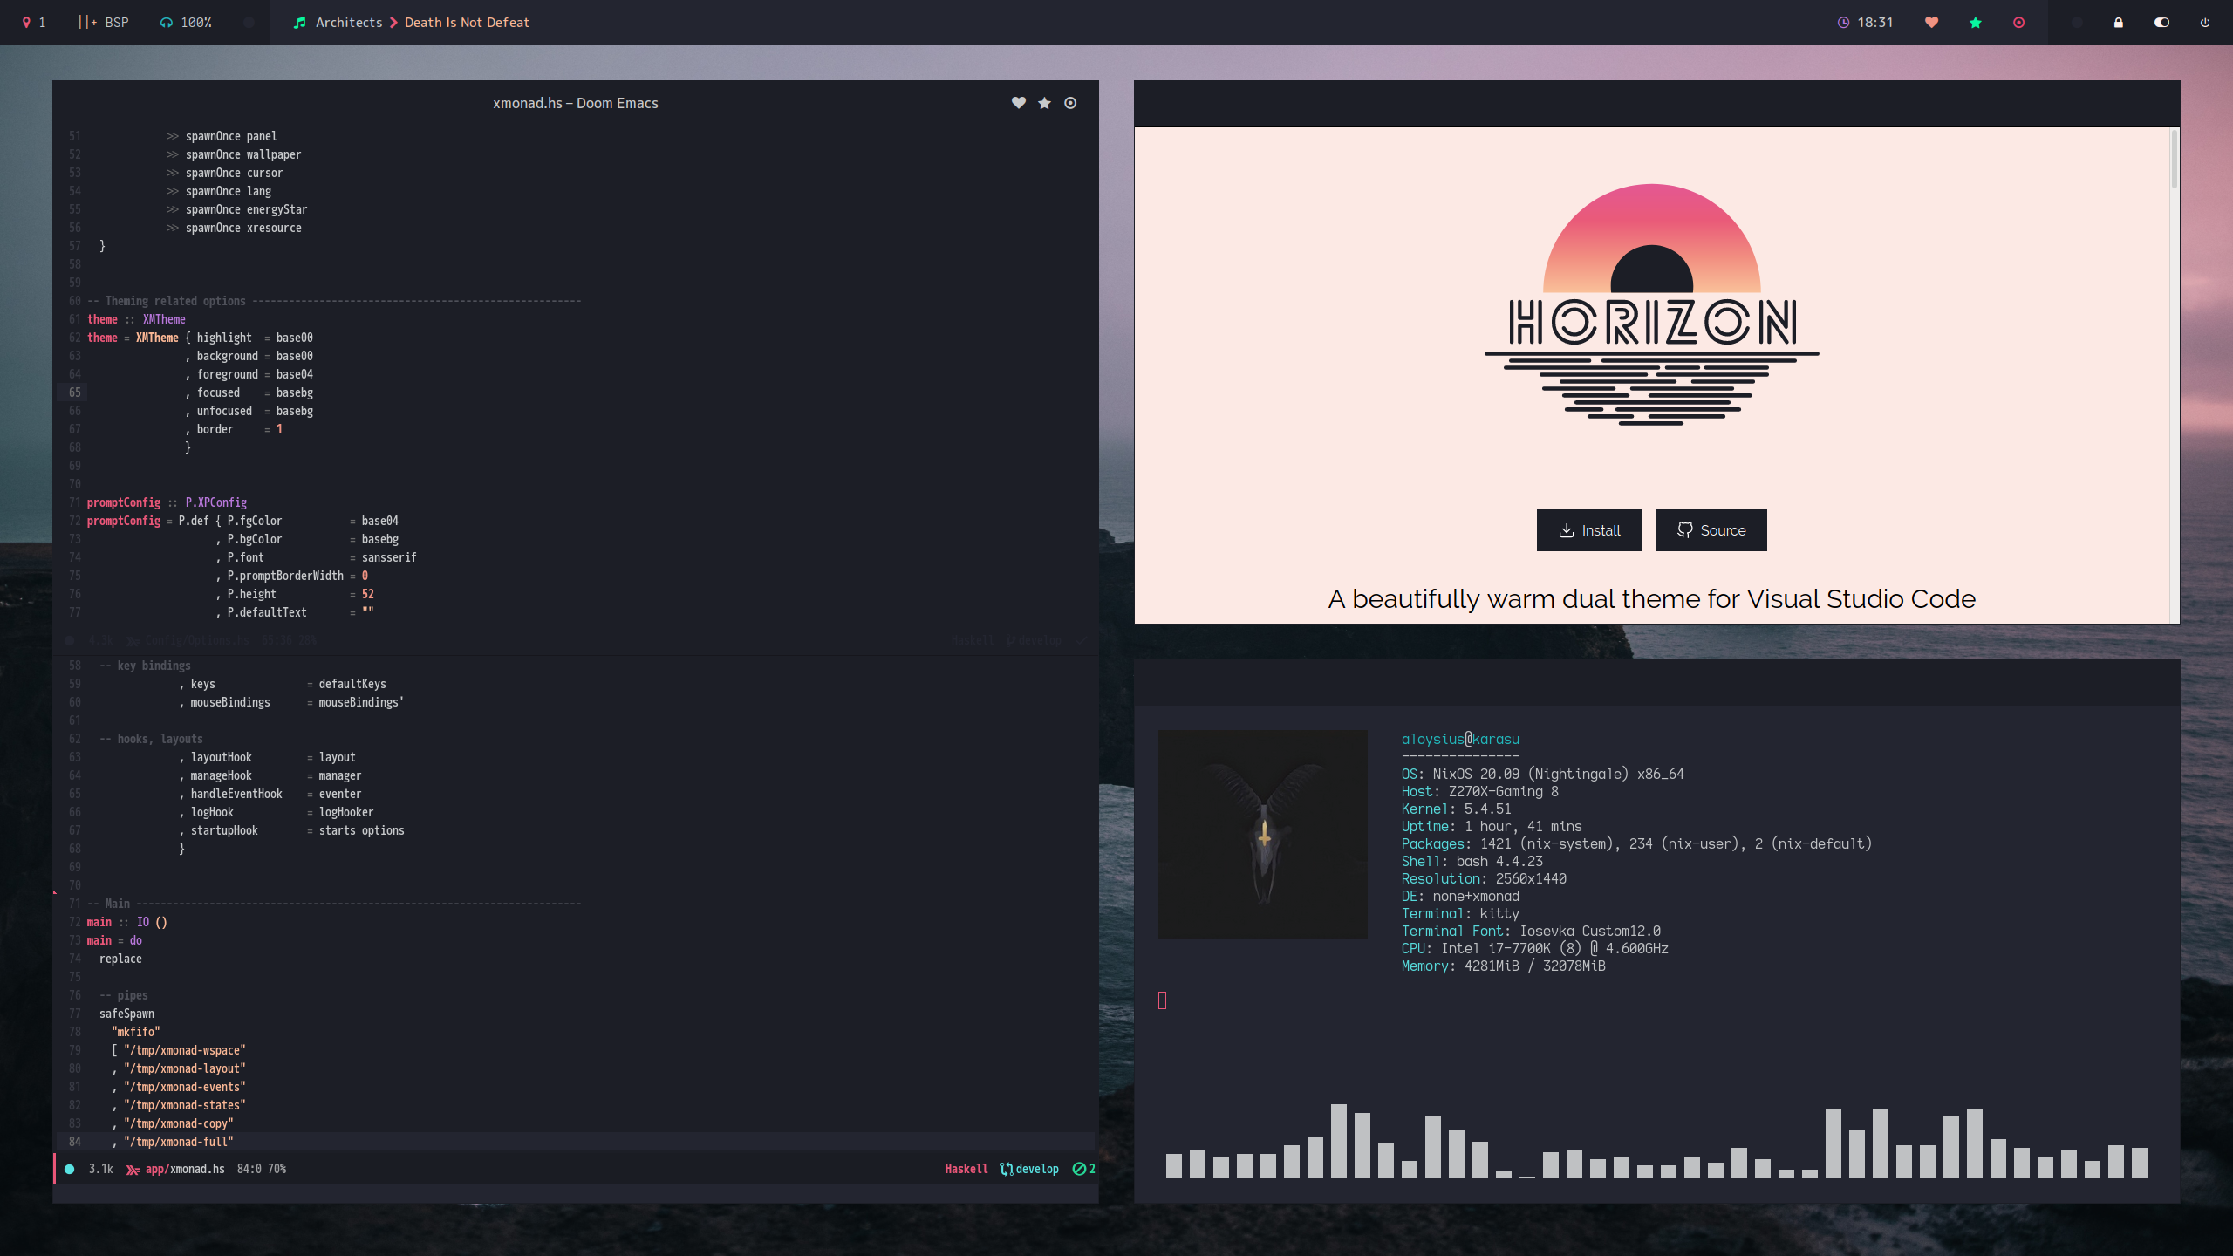Screen dimensions: 2233x1256
Task: Click the Install button on the Horizon page
Action: [1588, 530]
